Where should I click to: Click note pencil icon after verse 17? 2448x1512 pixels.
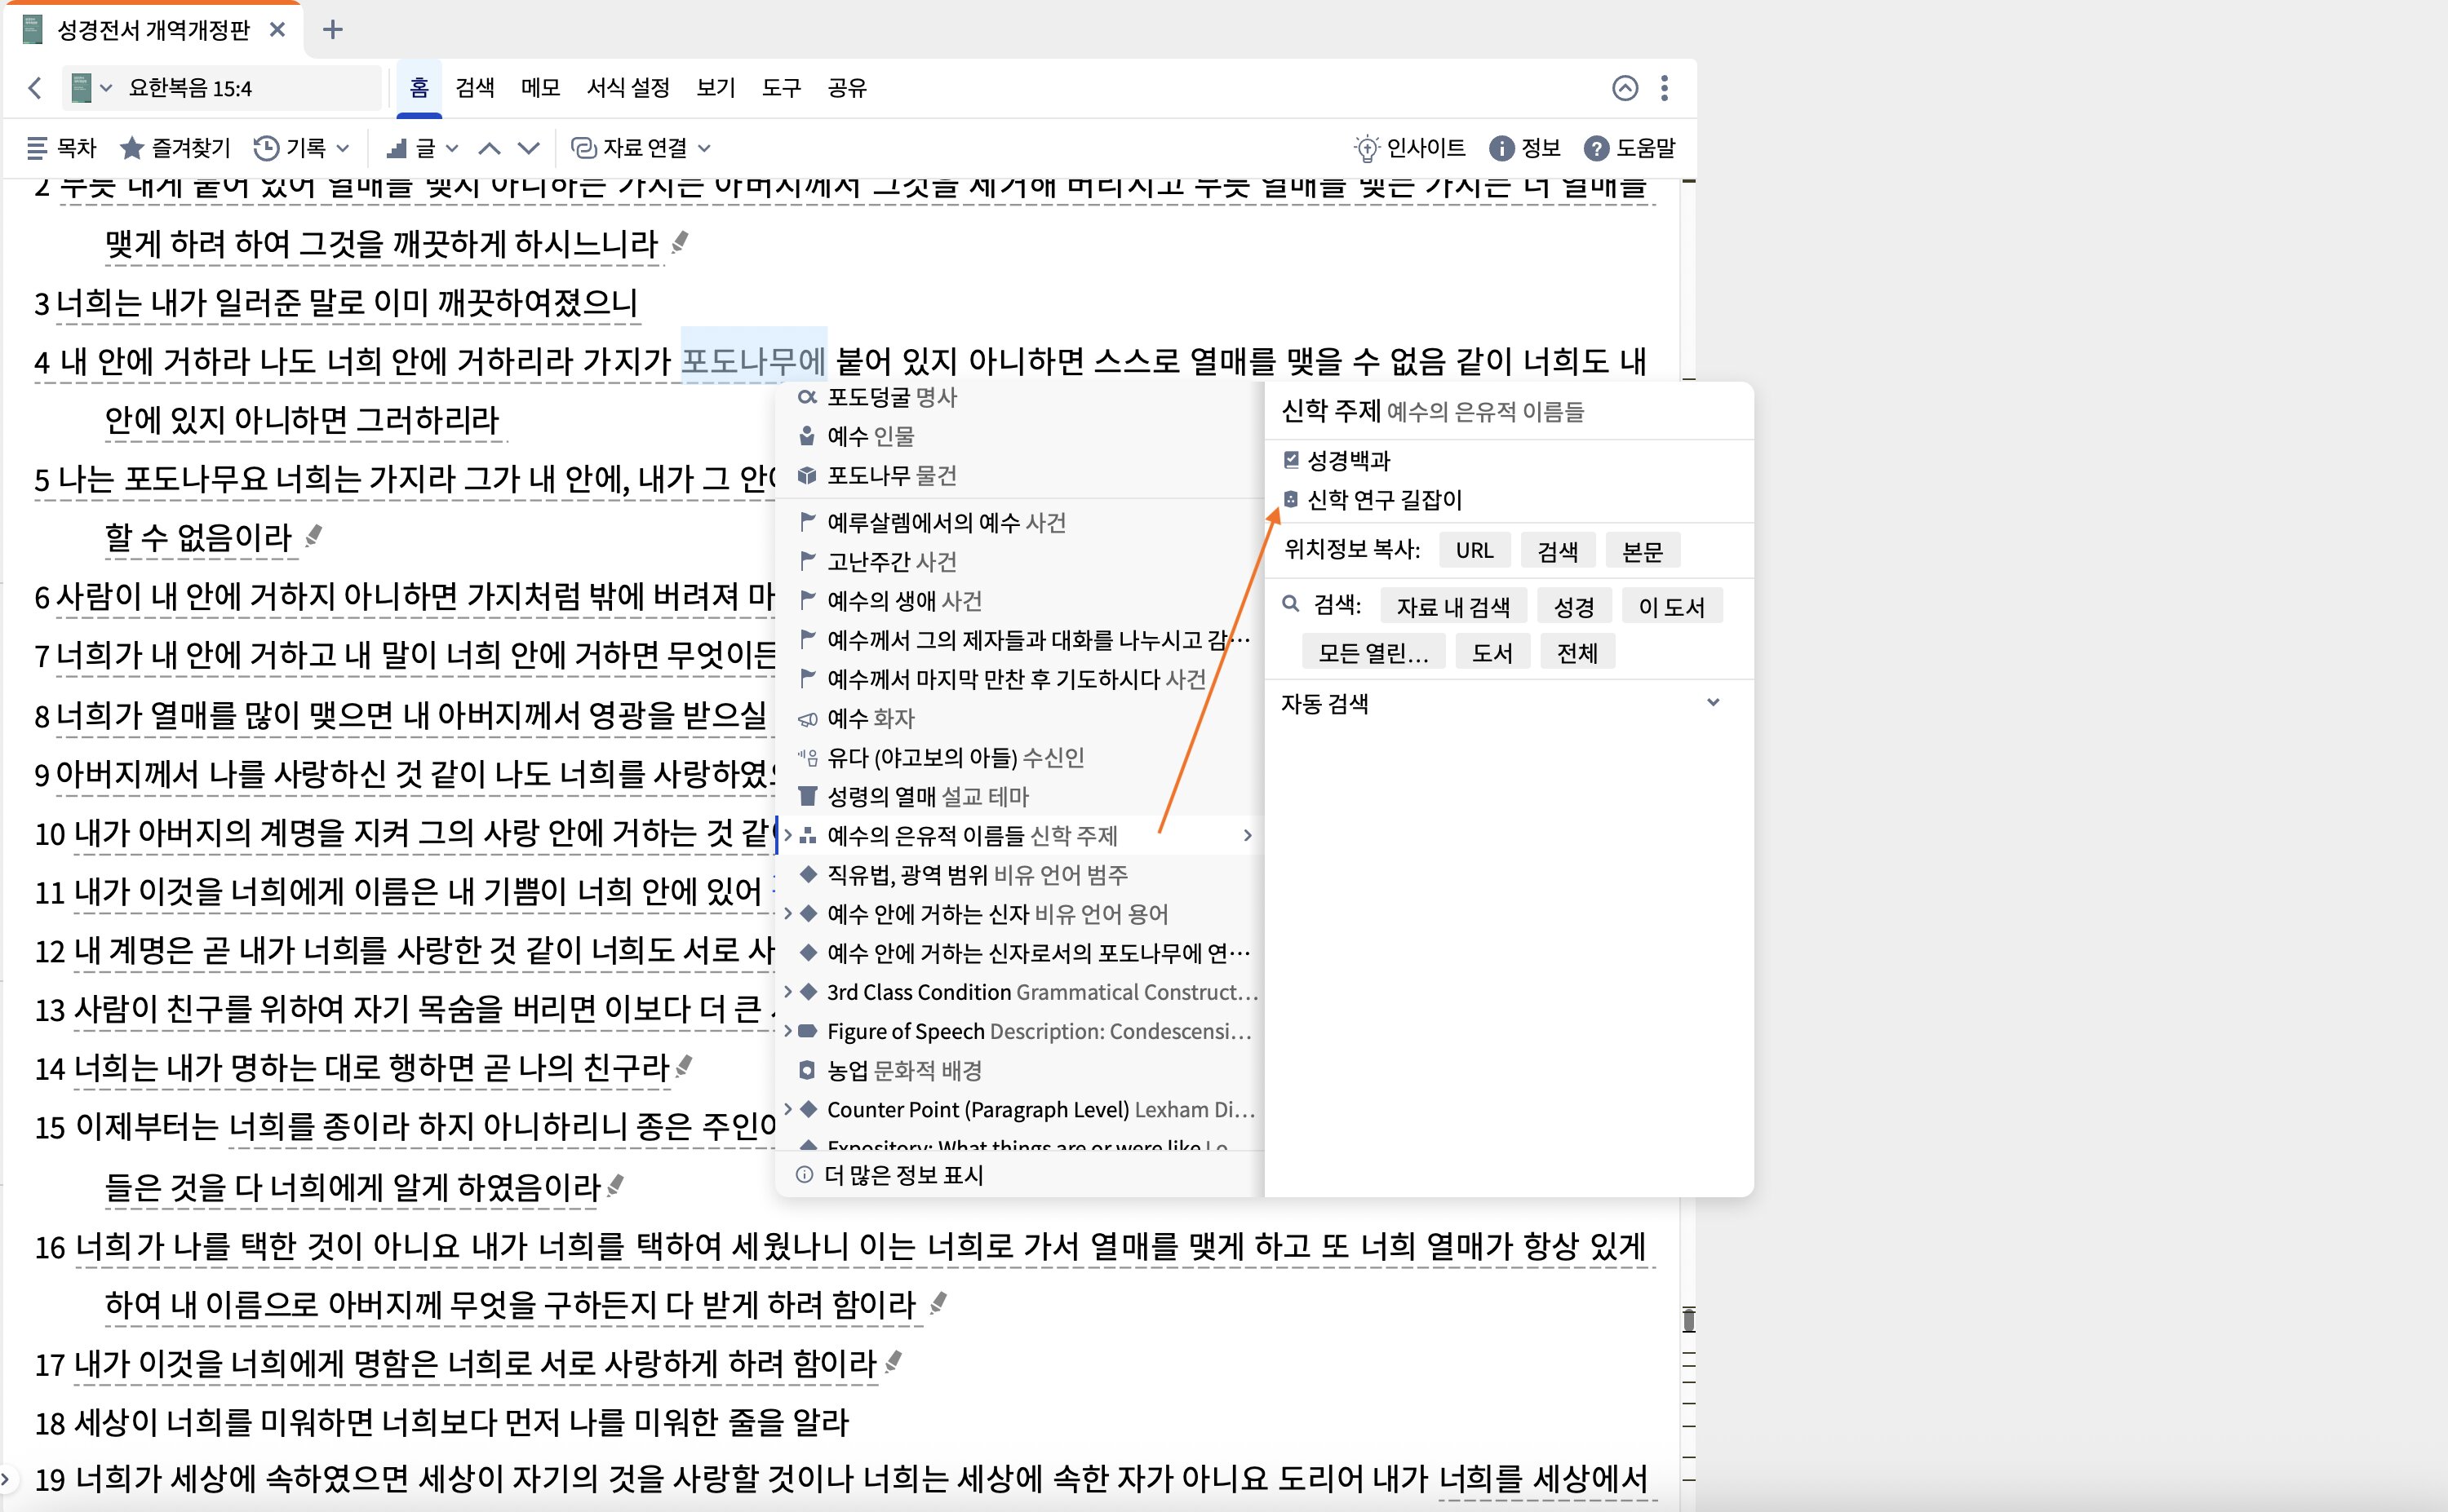[894, 1361]
